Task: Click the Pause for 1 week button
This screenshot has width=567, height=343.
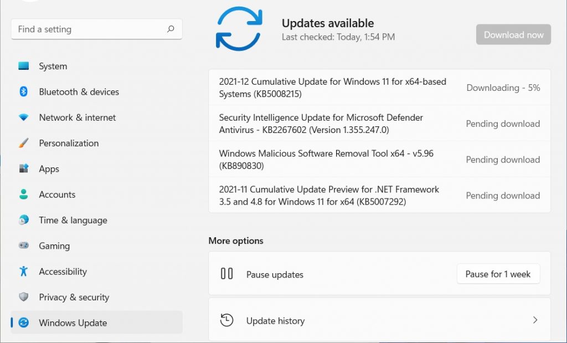Action: (x=498, y=274)
